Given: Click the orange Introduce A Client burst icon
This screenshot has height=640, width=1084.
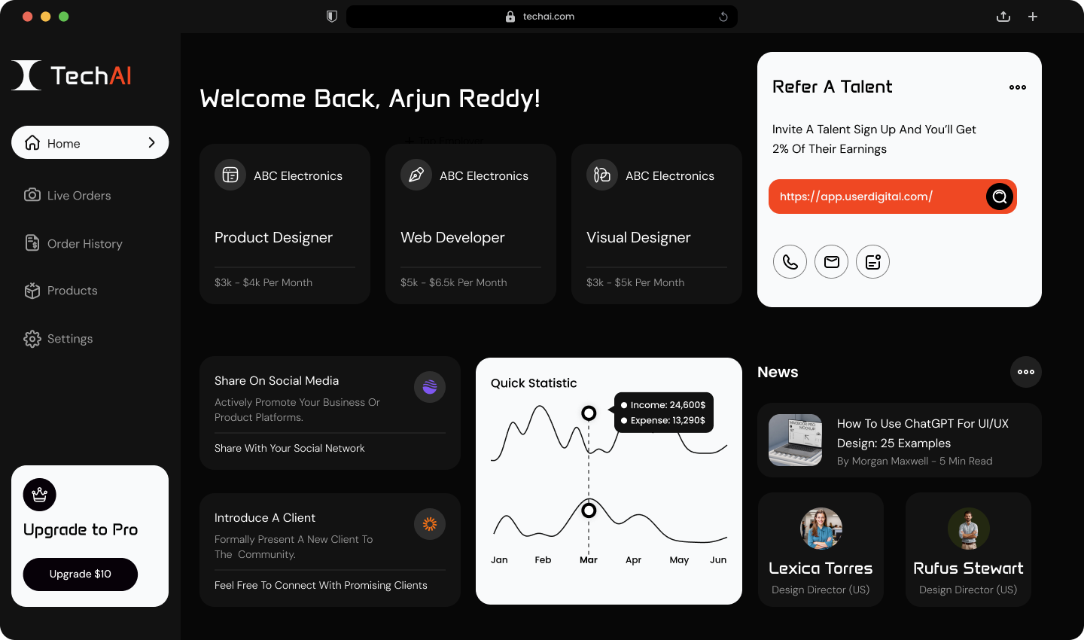Looking at the screenshot, I should 429,523.
